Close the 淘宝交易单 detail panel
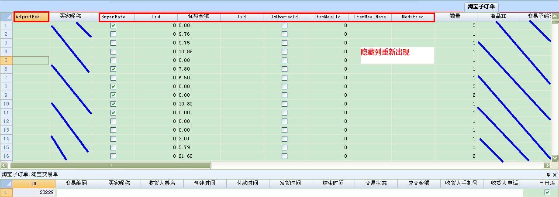This screenshot has width=559, height=197. coord(555,174)
